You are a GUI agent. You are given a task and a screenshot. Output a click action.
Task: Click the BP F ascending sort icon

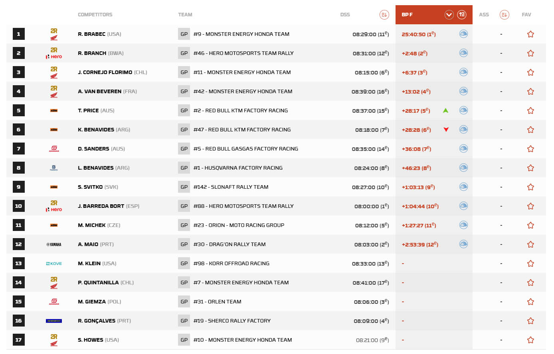point(462,15)
